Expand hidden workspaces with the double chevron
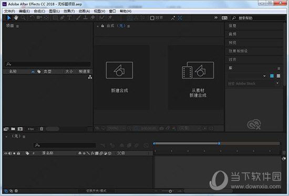The width and height of the screenshot is (289, 196). tap(216, 18)
